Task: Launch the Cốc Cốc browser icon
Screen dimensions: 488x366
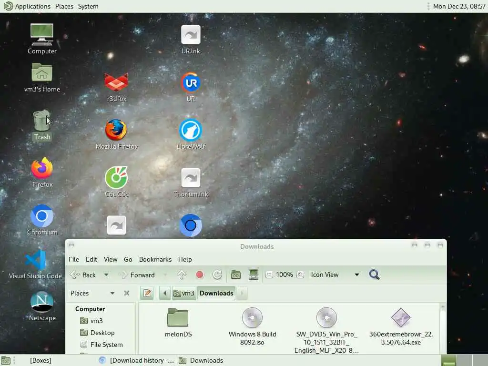Action: [x=116, y=182]
